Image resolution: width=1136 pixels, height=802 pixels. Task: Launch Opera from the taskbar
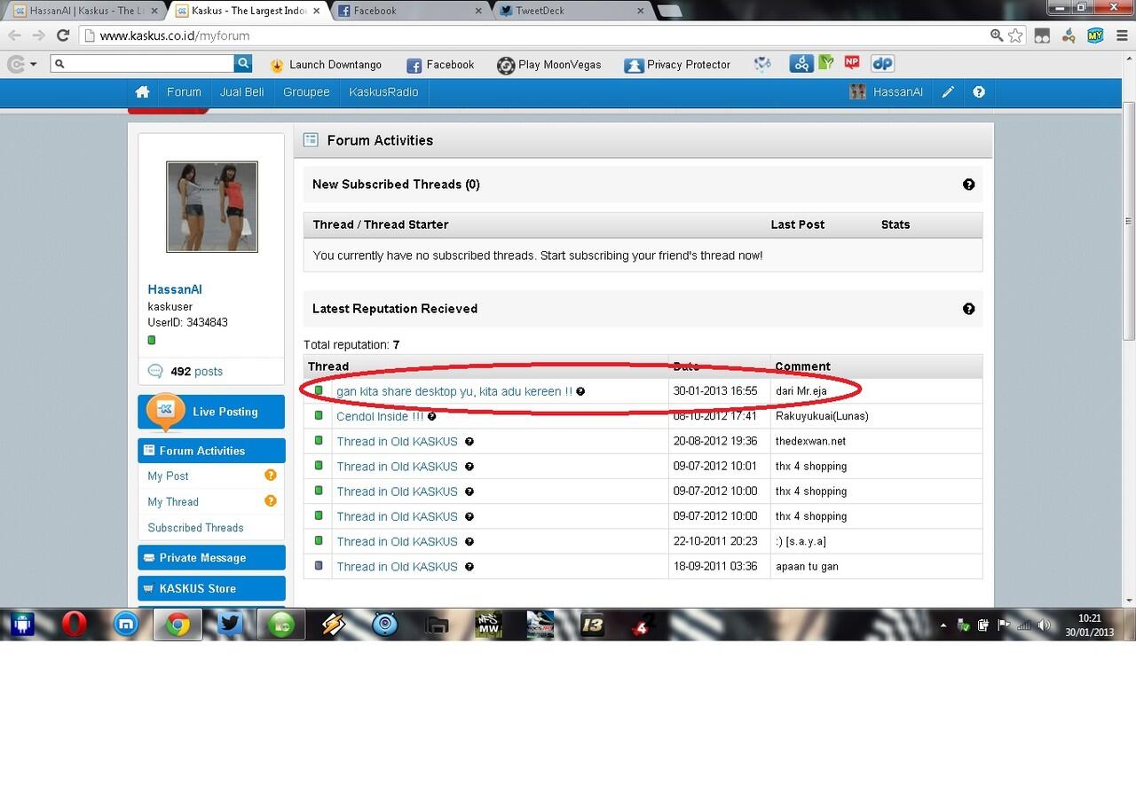75,625
